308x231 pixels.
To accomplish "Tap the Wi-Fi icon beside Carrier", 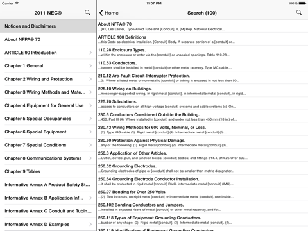I will click(x=17, y=3).
